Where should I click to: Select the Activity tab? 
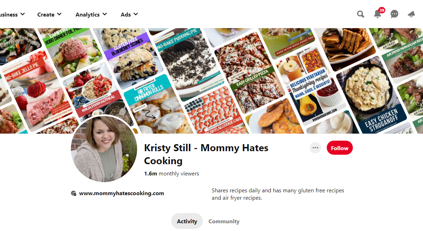(x=187, y=221)
